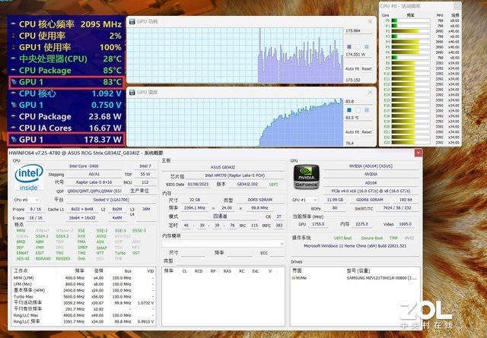Pick the rightmost light-blue swatch in GPU 功耗 graph
Screen dimensions: 487x338
367,47
